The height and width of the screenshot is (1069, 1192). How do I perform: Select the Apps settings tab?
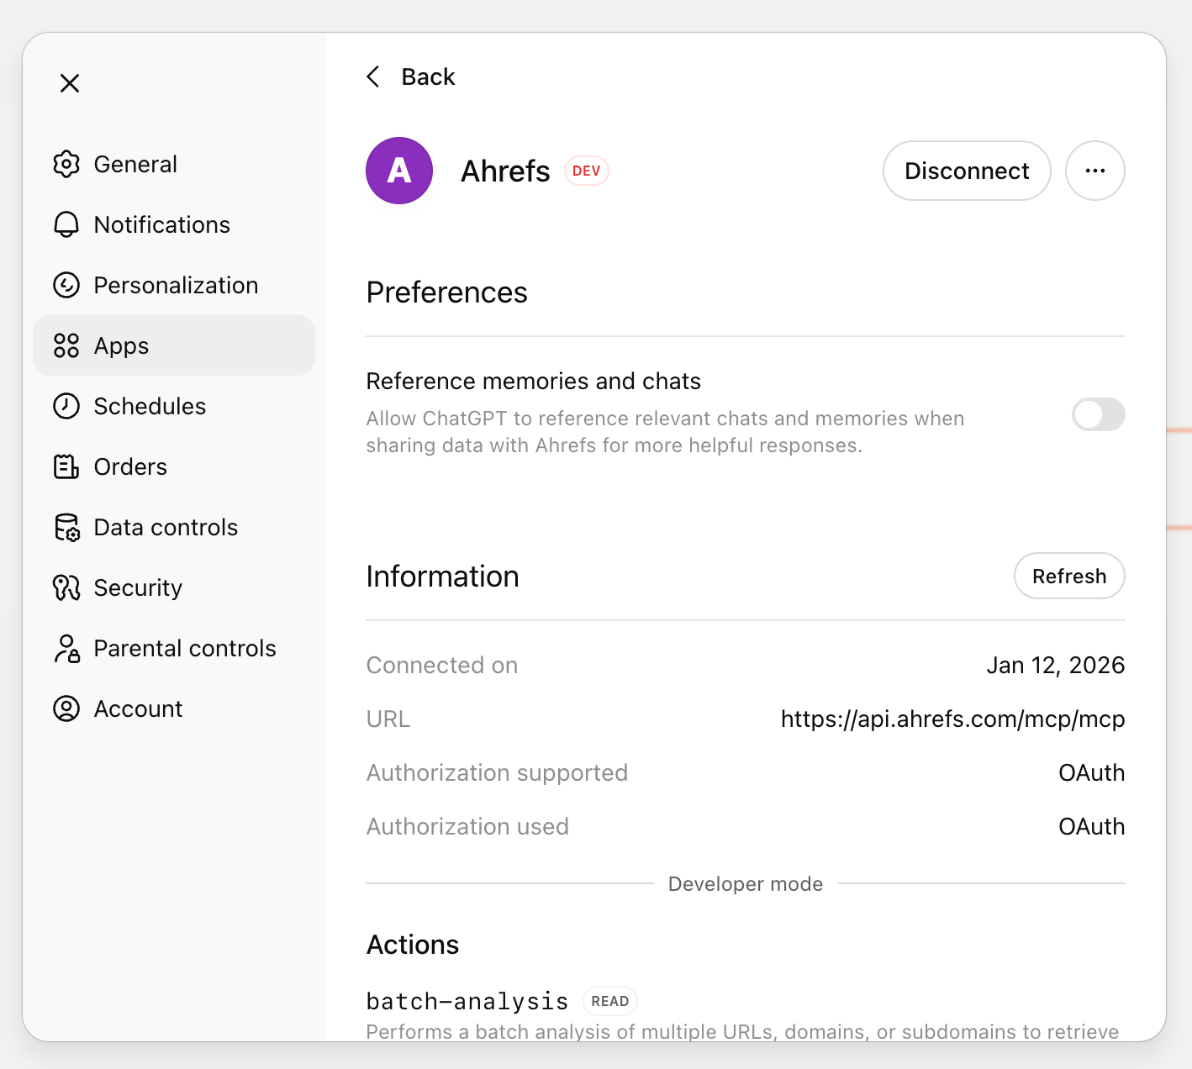coord(173,345)
